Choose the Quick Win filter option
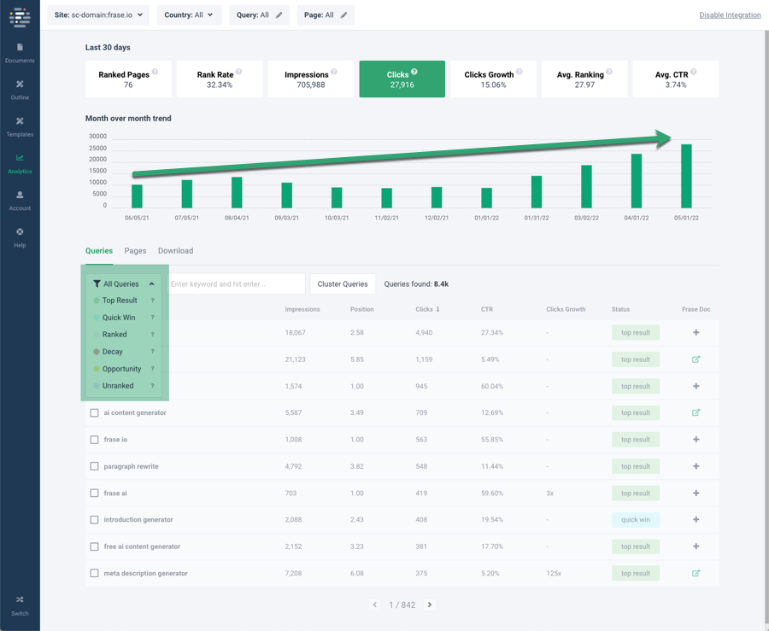Image resolution: width=769 pixels, height=631 pixels. [119, 318]
